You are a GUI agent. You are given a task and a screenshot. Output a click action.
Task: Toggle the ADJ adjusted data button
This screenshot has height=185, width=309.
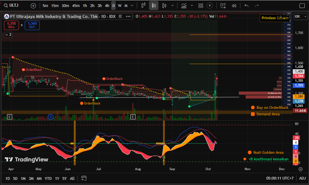click(302, 178)
